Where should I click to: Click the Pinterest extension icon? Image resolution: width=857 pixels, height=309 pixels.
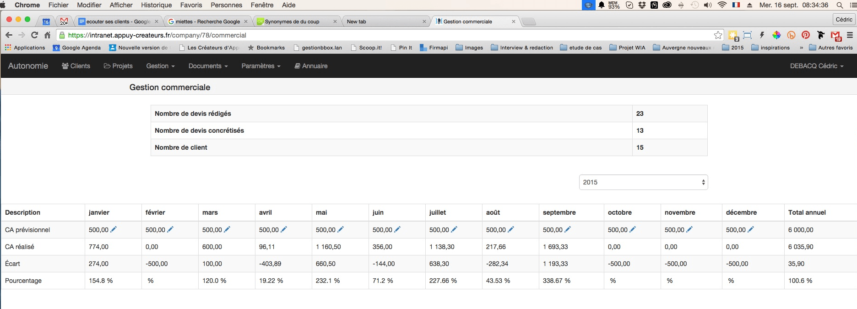point(806,35)
